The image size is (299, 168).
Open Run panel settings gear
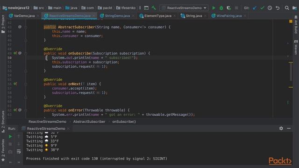[x=281, y=128]
